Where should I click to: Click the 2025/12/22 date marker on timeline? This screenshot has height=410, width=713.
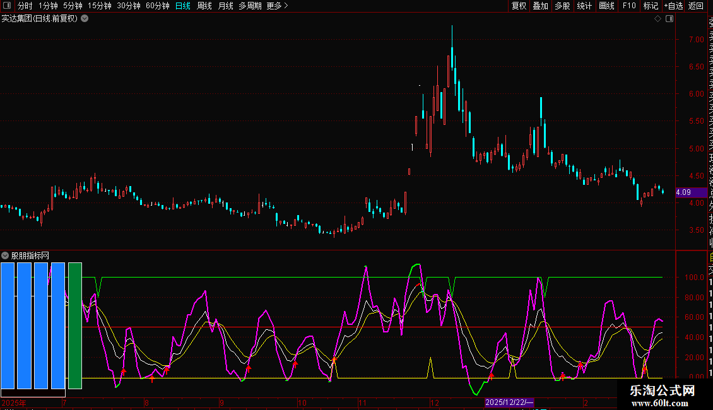509,402
